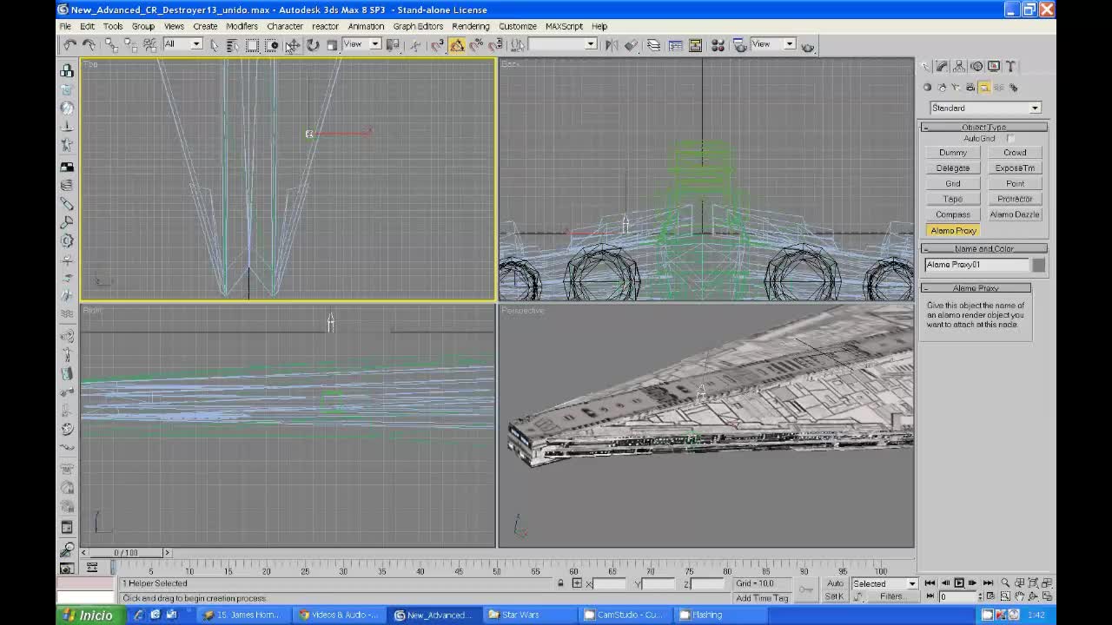Image resolution: width=1112 pixels, height=625 pixels.
Task: Select the Lights category icon
Action: (x=956, y=87)
